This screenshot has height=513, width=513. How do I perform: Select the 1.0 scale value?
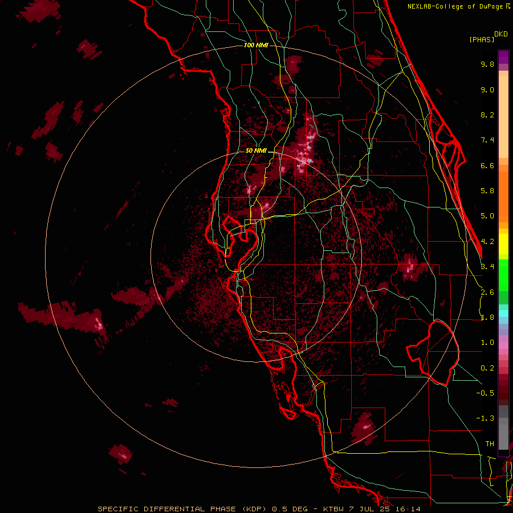pos(487,343)
